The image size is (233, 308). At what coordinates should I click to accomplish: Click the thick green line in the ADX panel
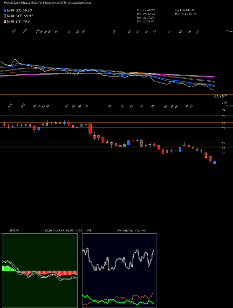(x=118, y=301)
